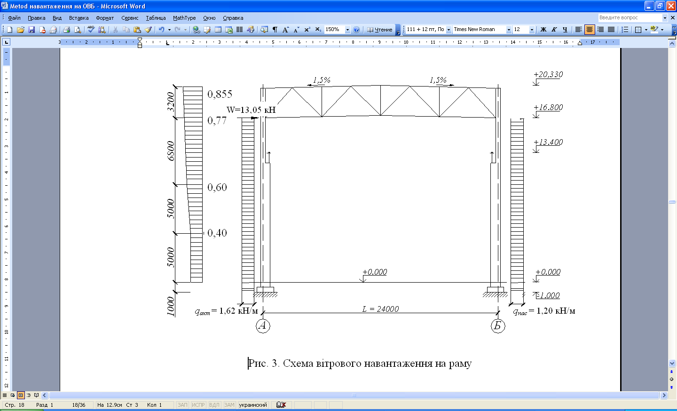Open the 'Введите вопрос' help box arrow
The image size is (677, 411).
pyautogui.click(x=665, y=18)
